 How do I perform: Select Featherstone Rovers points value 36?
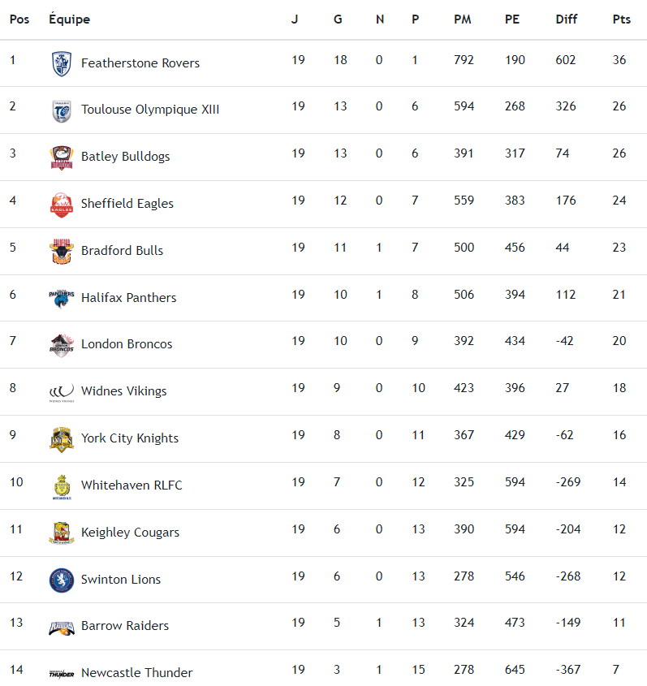click(x=619, y=60)
